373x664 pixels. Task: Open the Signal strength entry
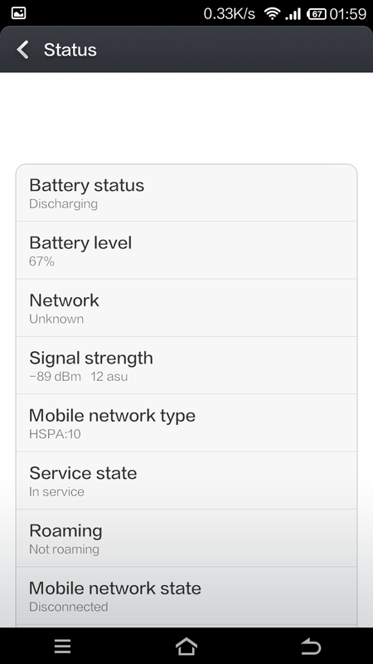(186, 365)
